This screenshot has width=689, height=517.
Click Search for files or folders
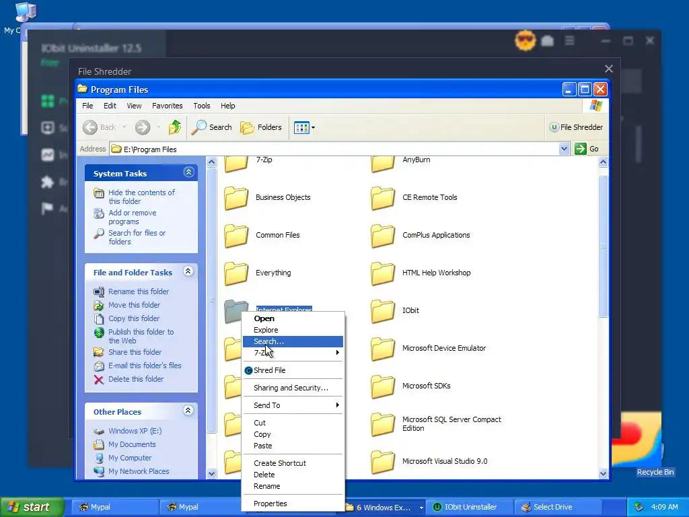(137, 238)
